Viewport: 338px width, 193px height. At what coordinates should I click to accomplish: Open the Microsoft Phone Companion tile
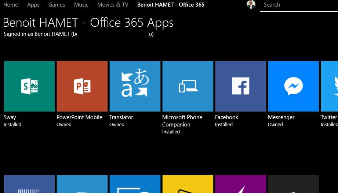pos(188,86)
